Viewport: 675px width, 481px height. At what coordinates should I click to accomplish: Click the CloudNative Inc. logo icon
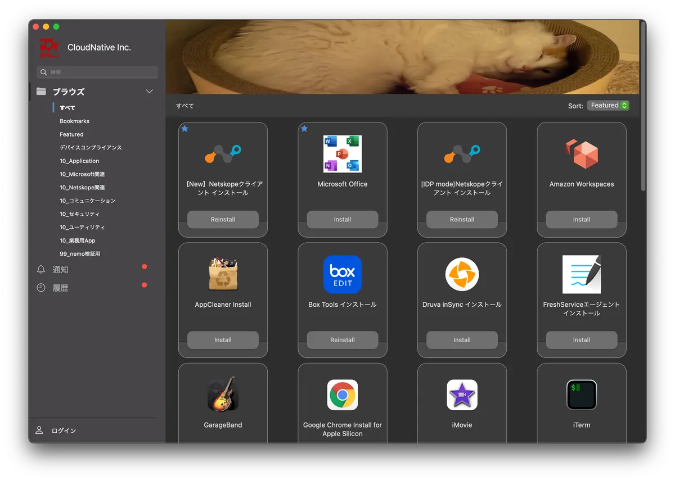pos(50,48)
